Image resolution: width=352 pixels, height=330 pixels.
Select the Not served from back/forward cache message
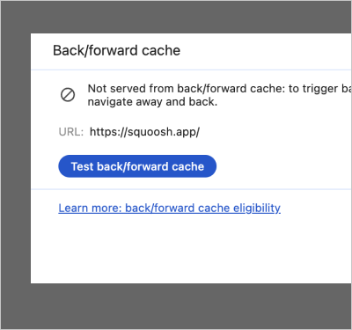[x=219, y=95]
